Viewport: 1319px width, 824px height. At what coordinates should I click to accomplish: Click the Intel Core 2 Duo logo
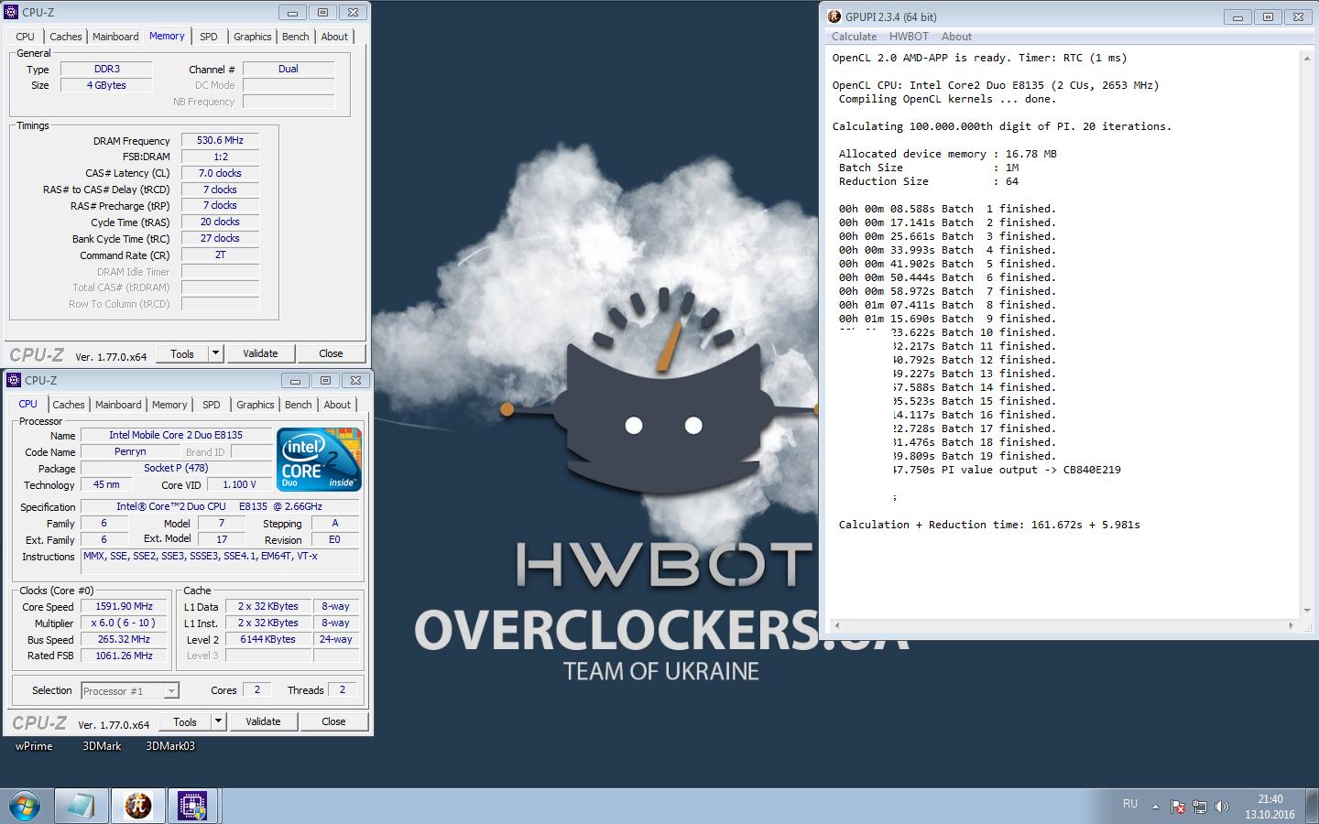click(x=320, y=460)
